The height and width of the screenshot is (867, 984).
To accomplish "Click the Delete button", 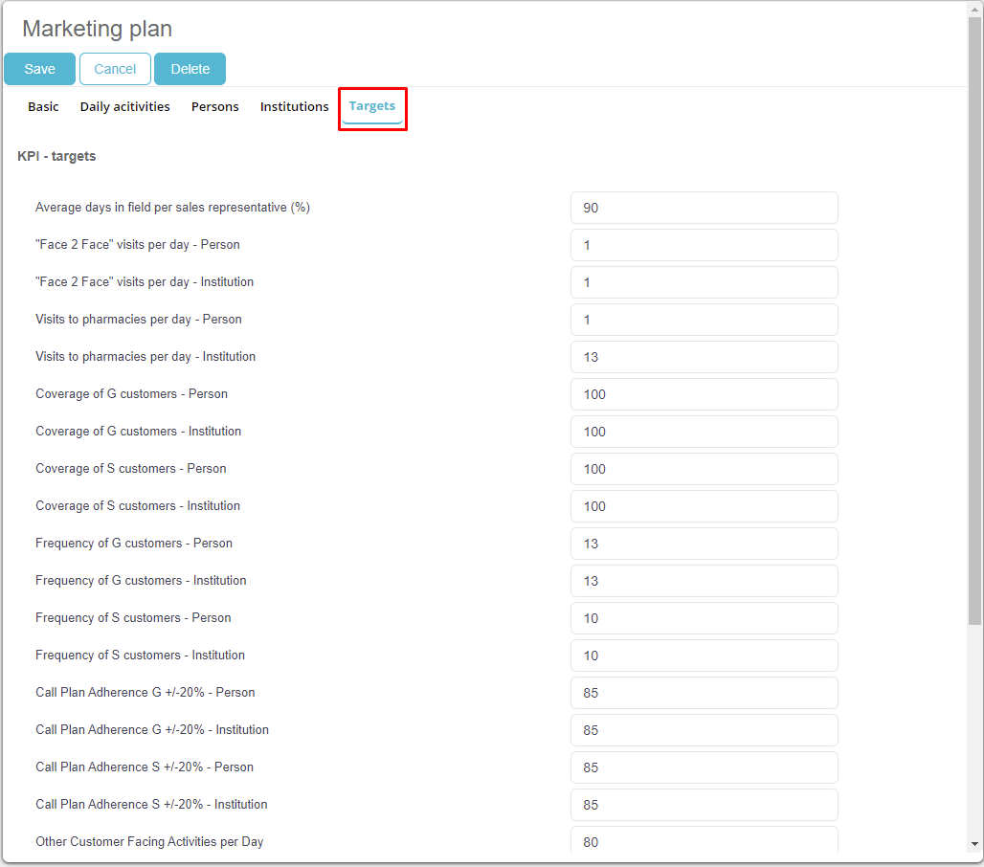I will [x=190, y=69].
